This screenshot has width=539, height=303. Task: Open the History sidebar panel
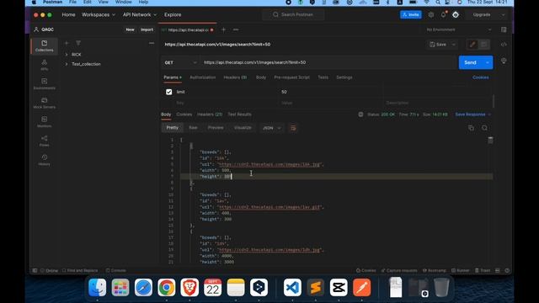[45, 160]
